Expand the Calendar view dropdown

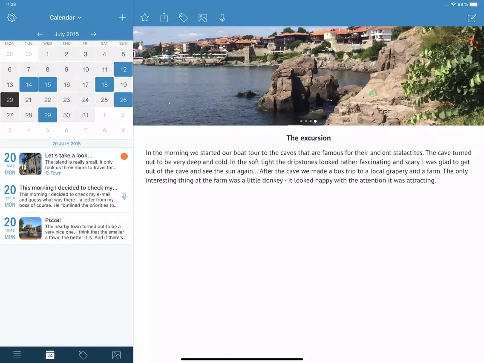tap(66, 17)
